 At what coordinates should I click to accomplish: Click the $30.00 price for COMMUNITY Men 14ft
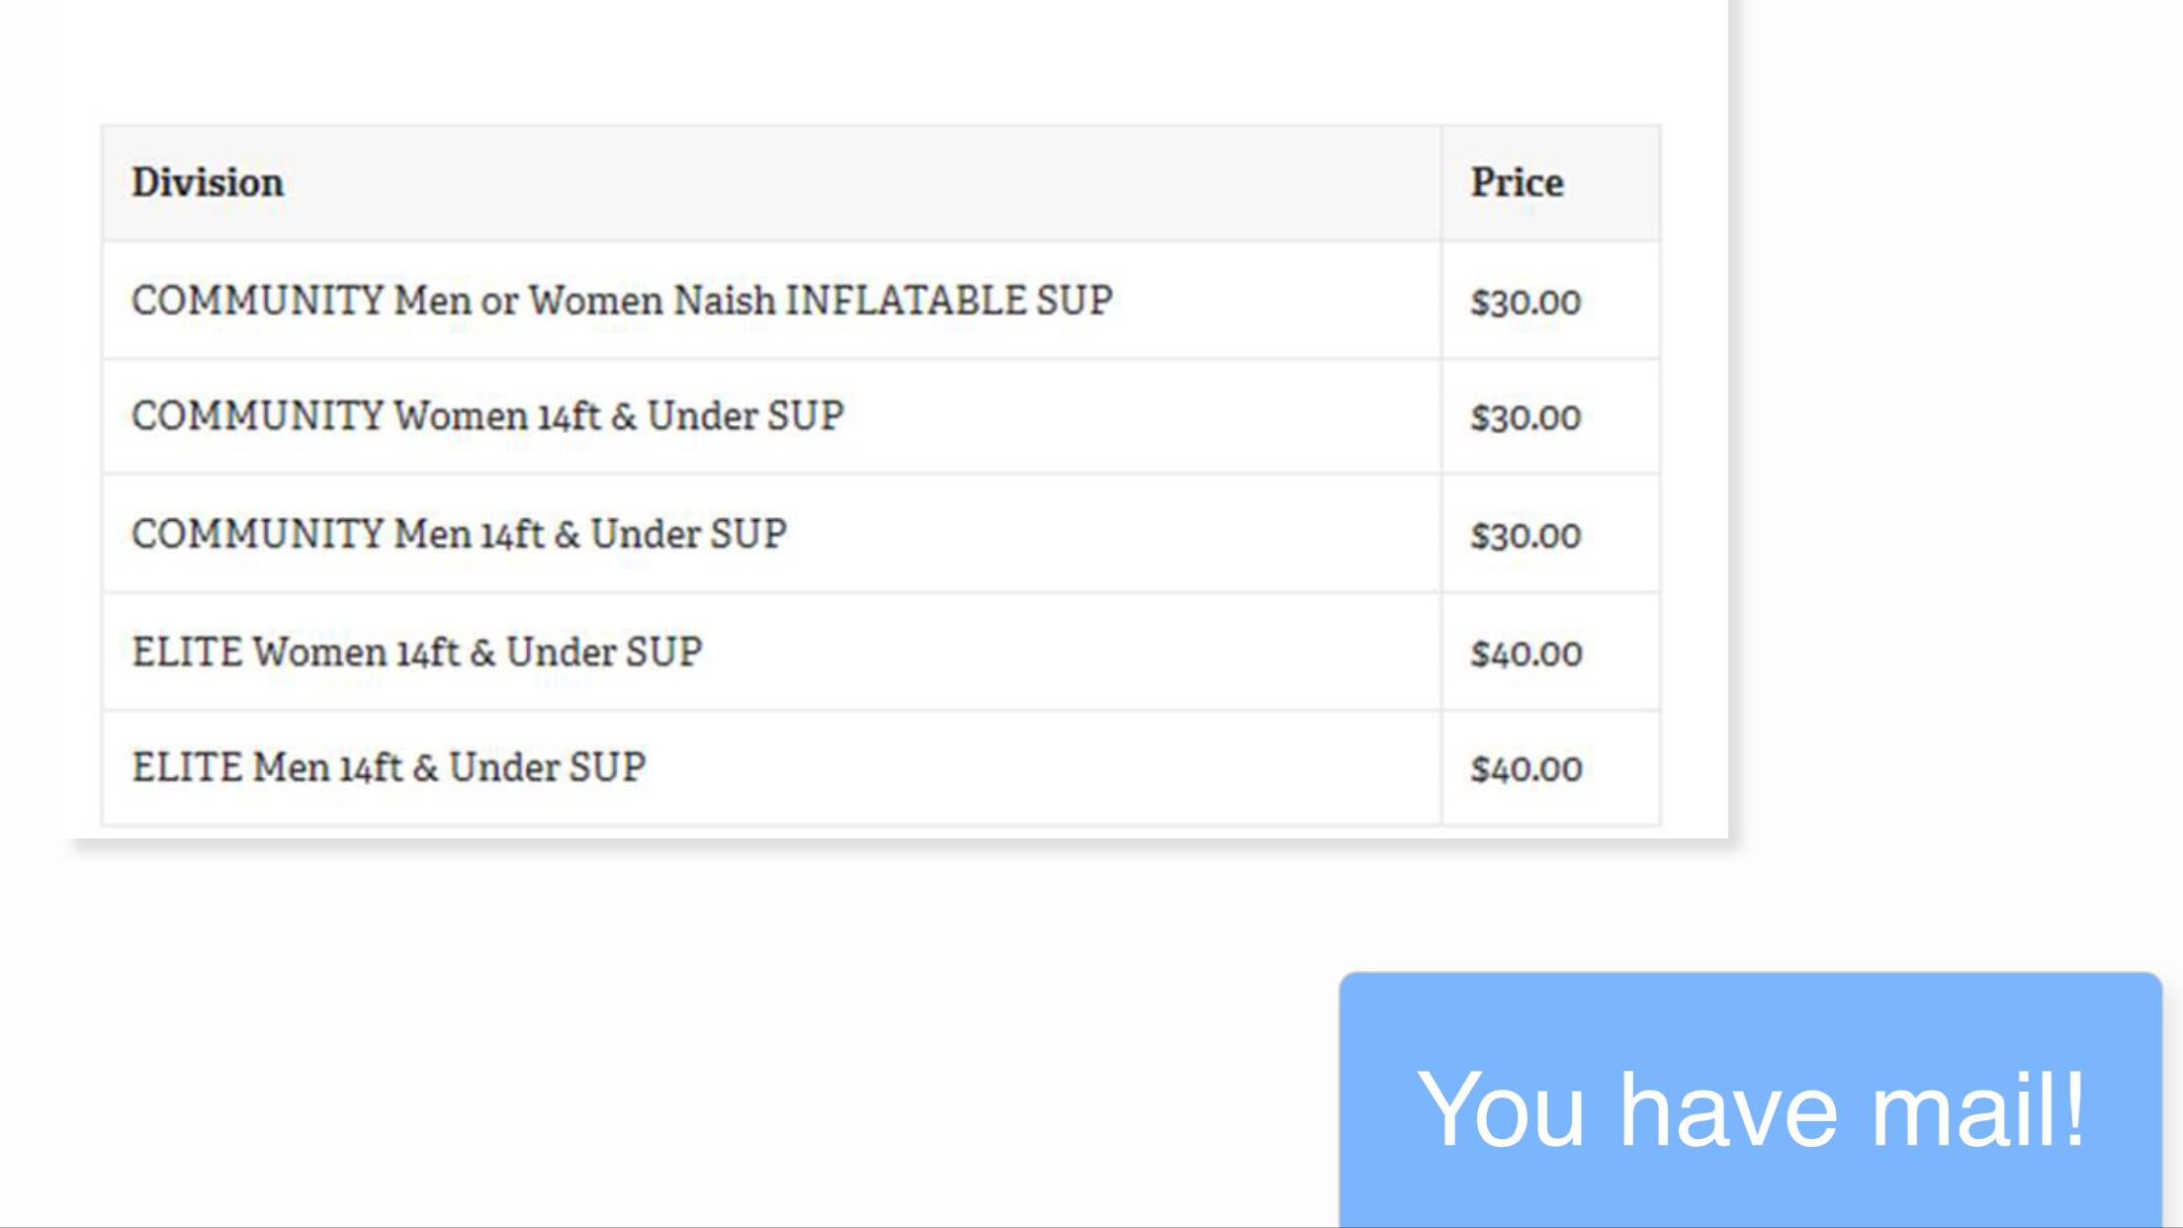1526,536
